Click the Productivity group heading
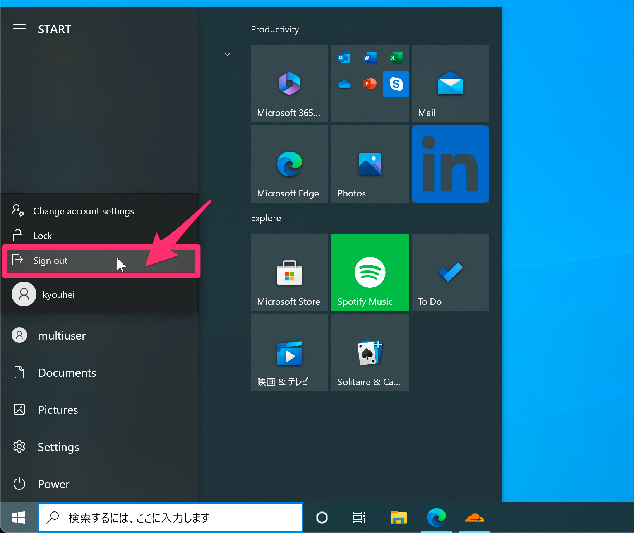Viewport: 634px width, 533px height. pos(275,29)
